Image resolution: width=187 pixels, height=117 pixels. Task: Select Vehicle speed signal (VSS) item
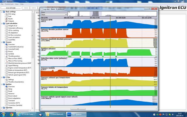(x=17, y=75)
